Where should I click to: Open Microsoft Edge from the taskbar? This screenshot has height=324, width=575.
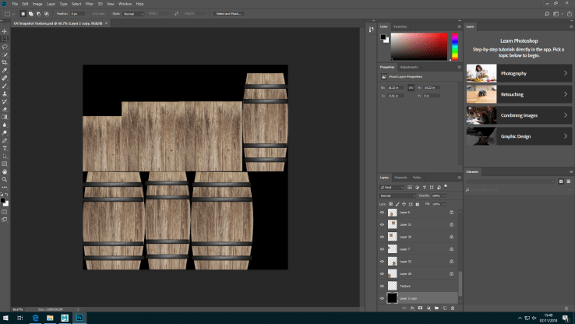coord(35,318)
